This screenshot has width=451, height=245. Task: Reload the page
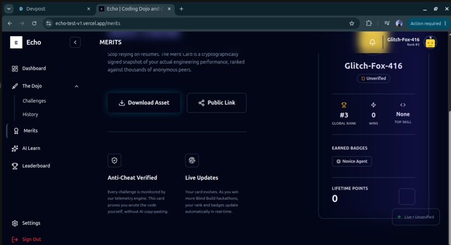pos(34,23)
